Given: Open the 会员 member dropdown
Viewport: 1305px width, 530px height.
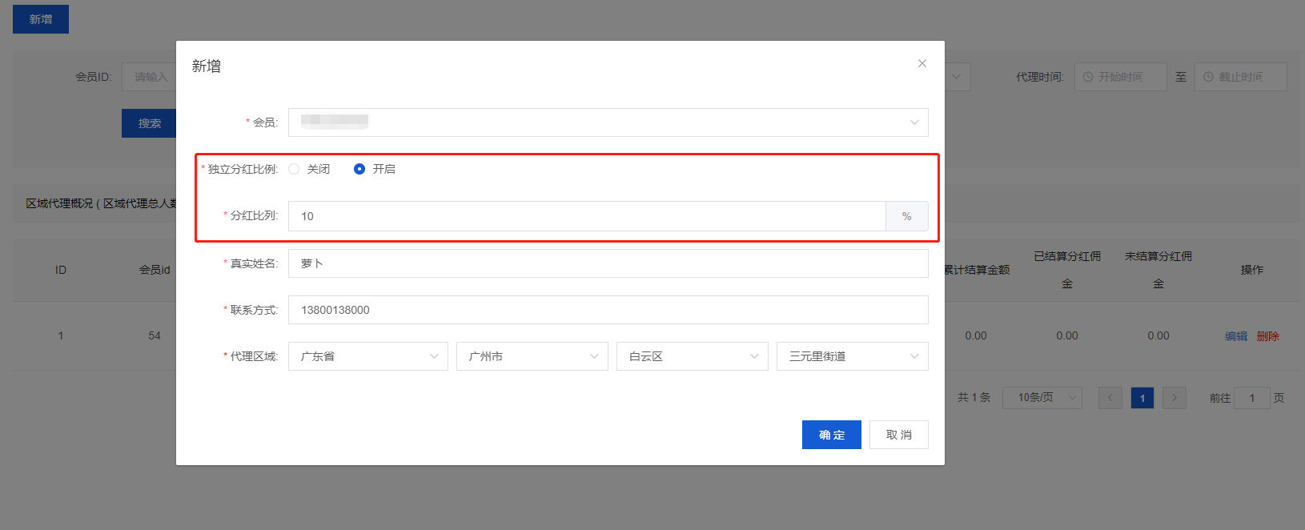Looking at the screenshot, I should (x=608, y=122).
